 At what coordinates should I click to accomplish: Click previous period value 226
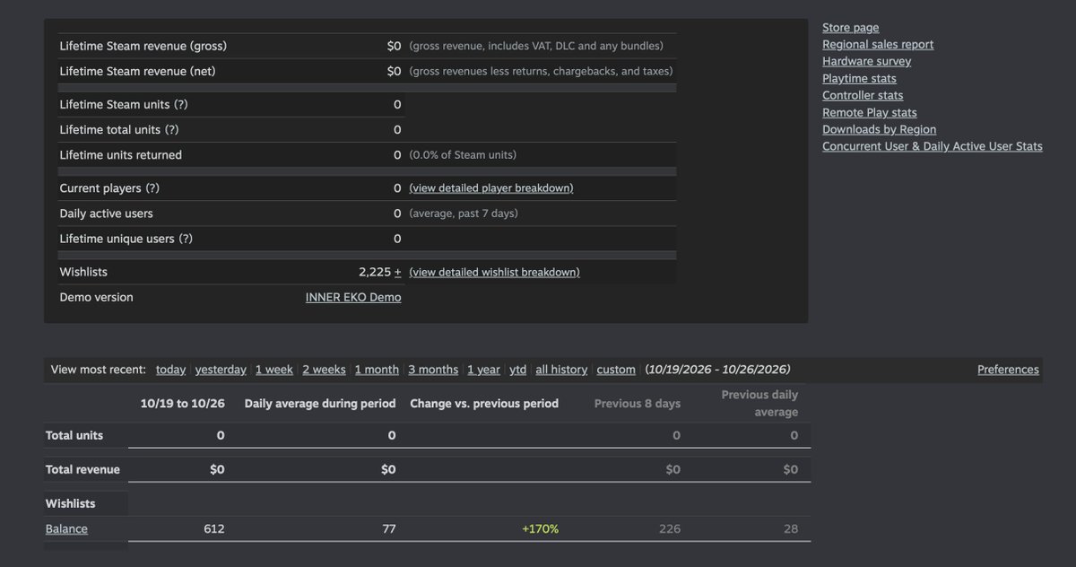click(x=670, y=529)
